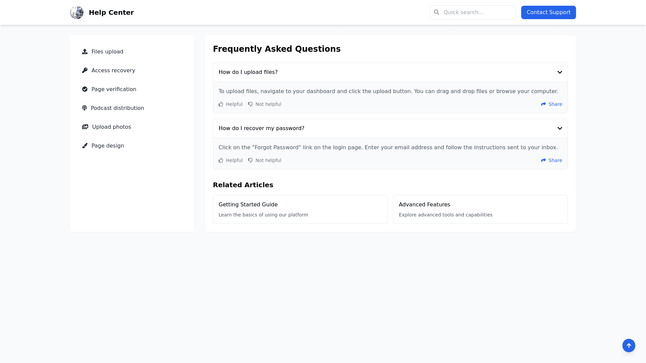Viewport: 646px width, 363px height.
Task: Mark password recovery answer as Not helpful
Action: (x=264, y=160)
